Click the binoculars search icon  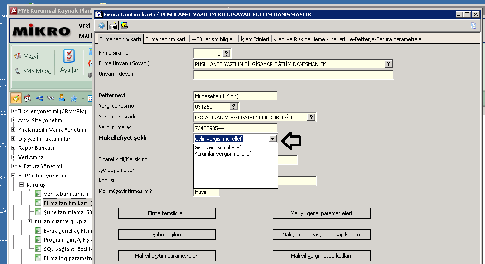click(x=50, y=98)
